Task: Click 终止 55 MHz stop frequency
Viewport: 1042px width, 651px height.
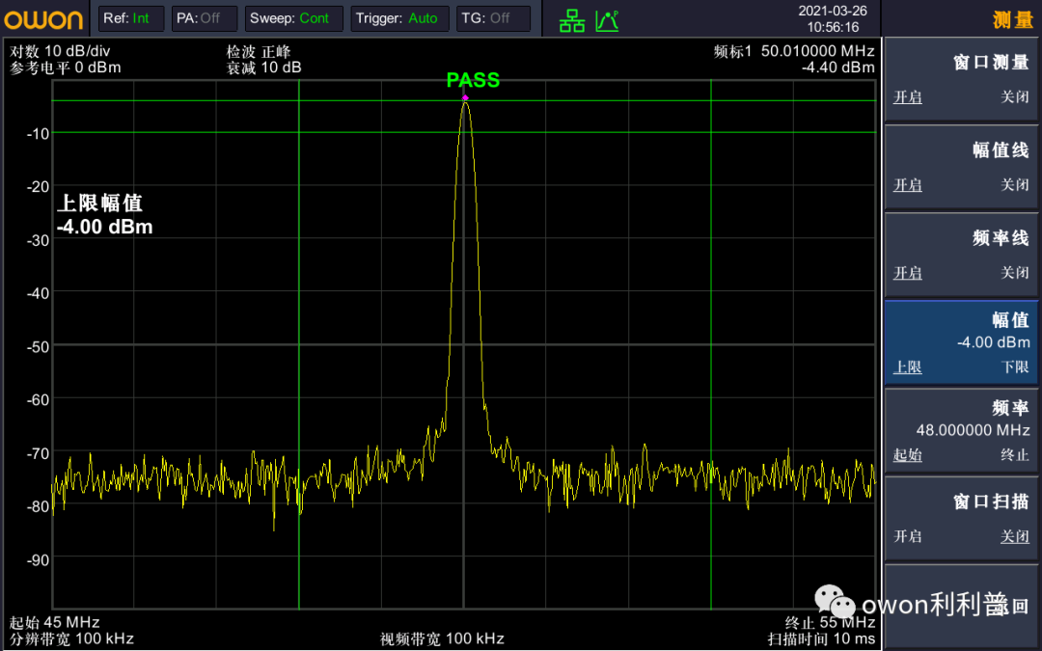Action: pos(830,622)
